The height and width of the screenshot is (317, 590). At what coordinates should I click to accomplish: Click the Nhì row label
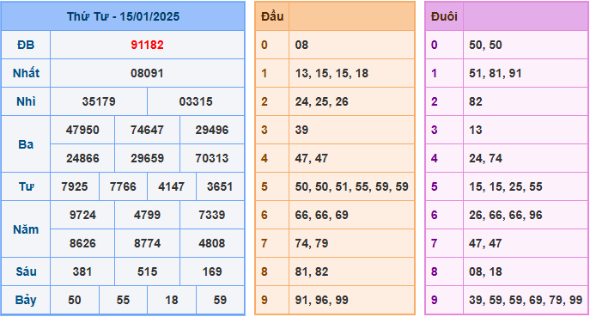click(26, 101)
